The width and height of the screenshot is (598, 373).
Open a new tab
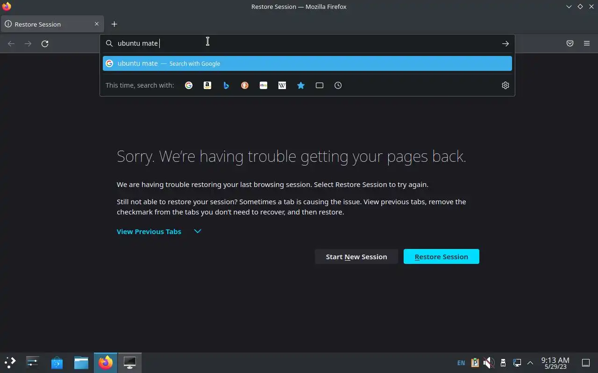[114, 24]
